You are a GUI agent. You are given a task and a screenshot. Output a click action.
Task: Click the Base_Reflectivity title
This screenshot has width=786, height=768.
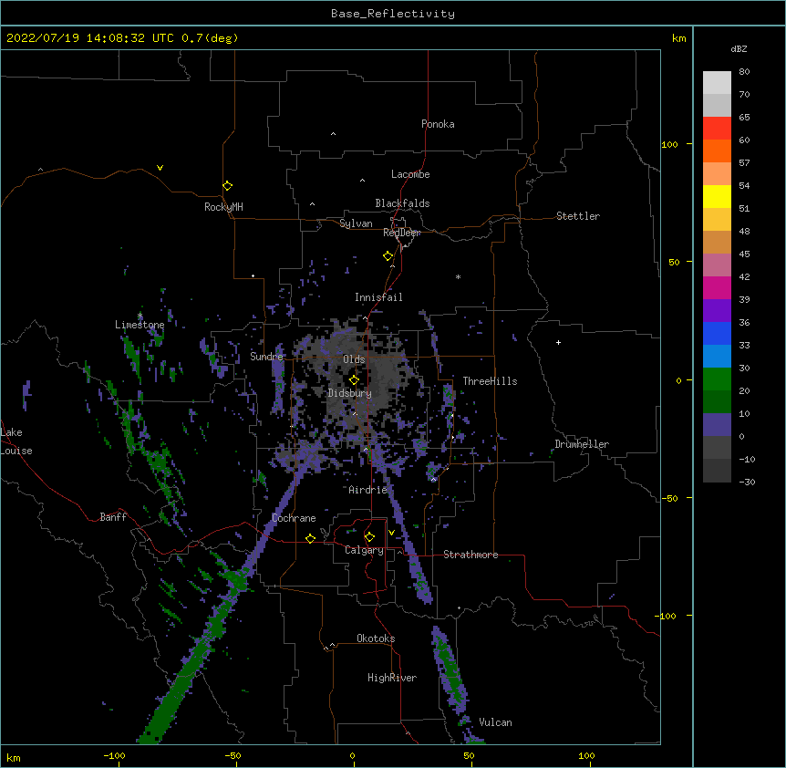click(x=393, y=14)
